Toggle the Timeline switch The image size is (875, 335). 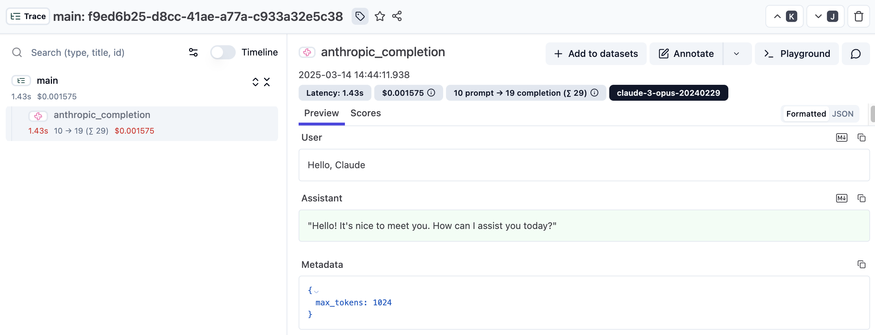click(x=223, y=53)
